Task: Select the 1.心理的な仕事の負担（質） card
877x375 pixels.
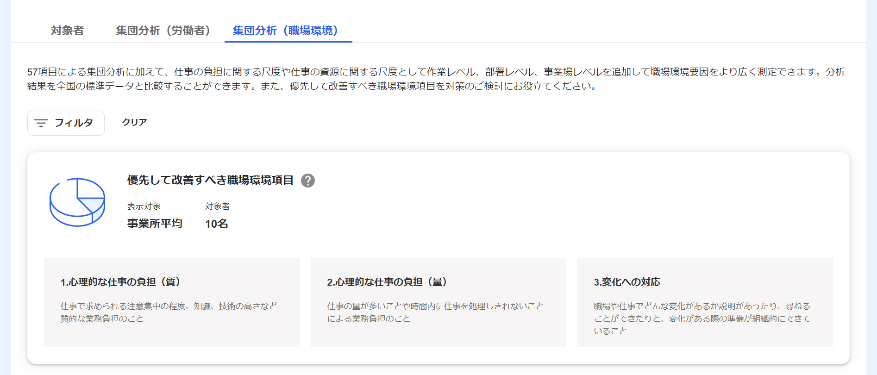Action: click(x=172, y=303)
